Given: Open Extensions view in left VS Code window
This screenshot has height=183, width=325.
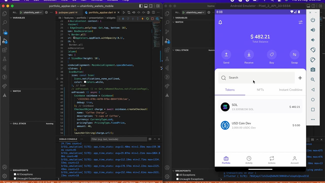Looking at the screenshot, I should 5,50.
